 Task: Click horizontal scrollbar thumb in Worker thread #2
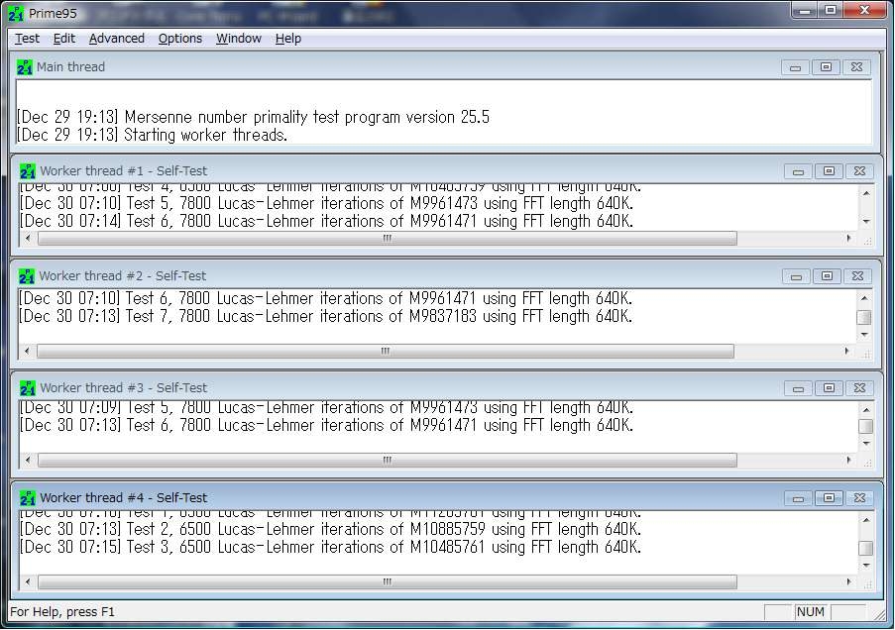pyautogui.click(x=386, y=351)
